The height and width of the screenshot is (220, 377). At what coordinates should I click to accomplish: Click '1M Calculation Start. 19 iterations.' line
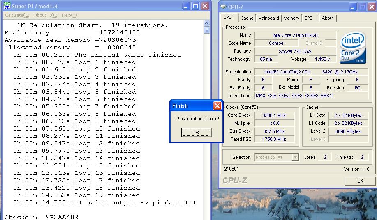pyautogui.click(x=93, y=25)
